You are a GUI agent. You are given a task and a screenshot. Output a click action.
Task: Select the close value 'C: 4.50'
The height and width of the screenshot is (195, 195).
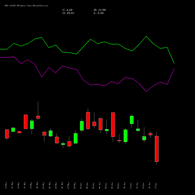67,10
